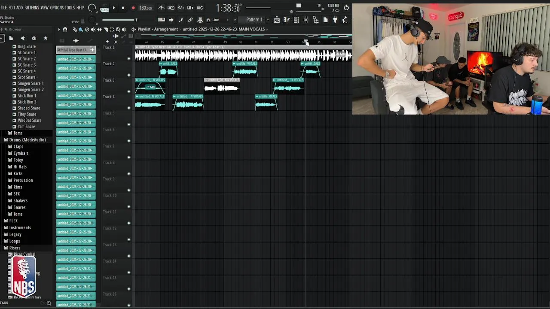The height and width of the screenshot is (309, 550).
Task: Click the browser favorites star tab
Action: [x=46, y=38]
